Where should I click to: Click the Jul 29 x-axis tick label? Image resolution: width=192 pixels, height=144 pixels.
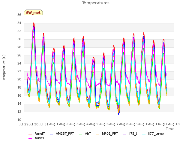pos(24,124)
